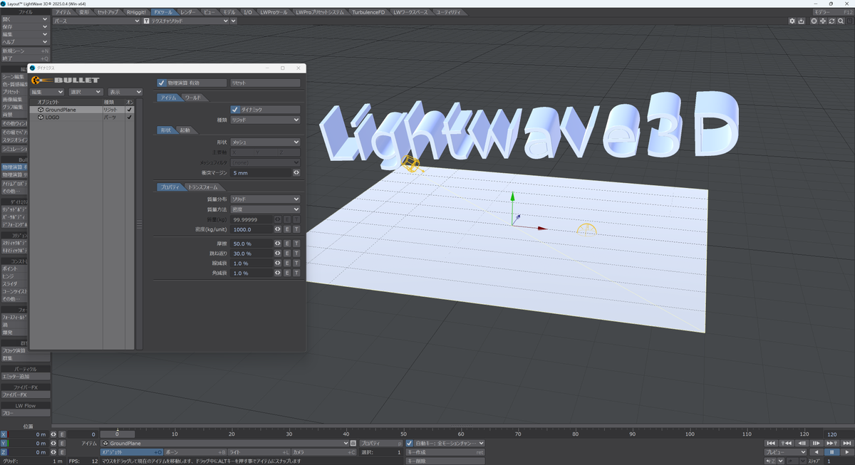Jump to first frame using rewind icon
This screenshot has height=465, width=855.
coord(771,443)
